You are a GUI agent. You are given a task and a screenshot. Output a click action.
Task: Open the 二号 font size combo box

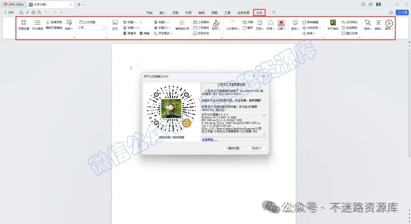95,27
